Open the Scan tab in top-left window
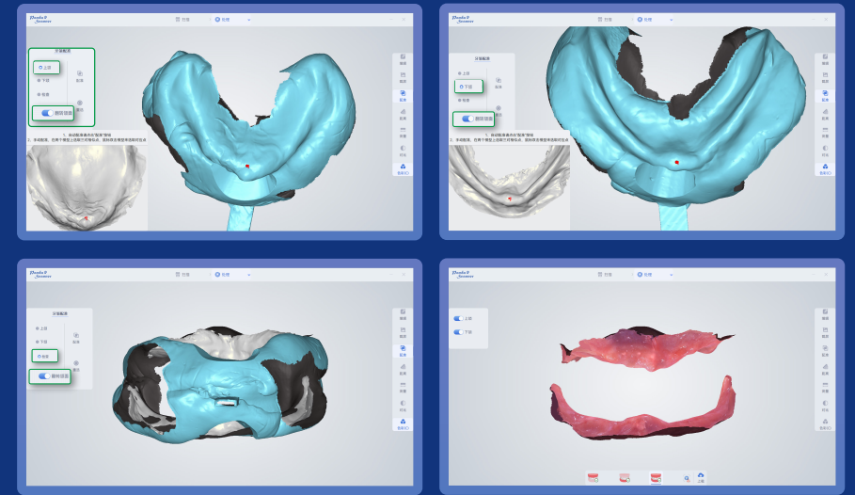Screen dimensions: 855x495 click(x=182, y=20)
